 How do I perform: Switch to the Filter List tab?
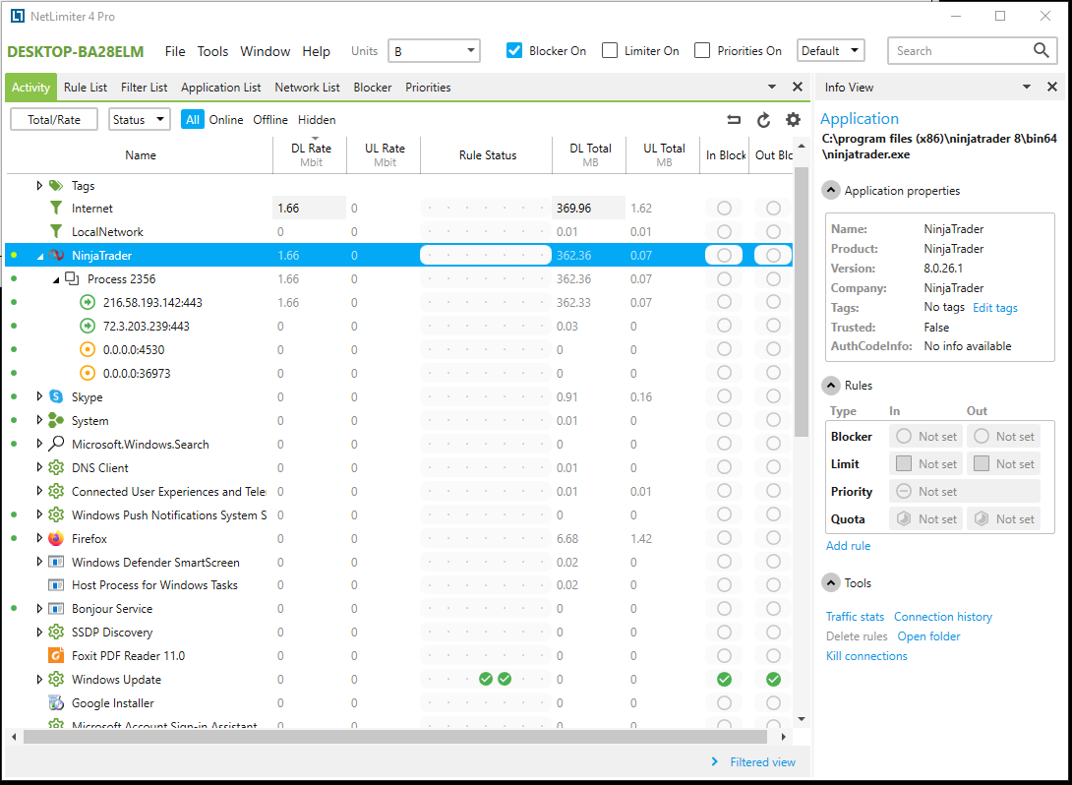pos(145,88)
